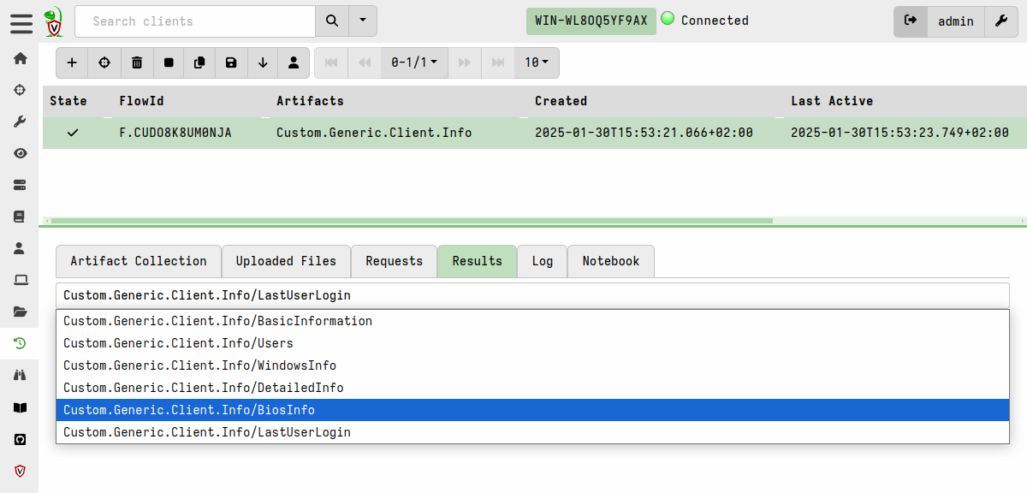1027x493 pixels.
Task: Switch to the Uploaded Files tab
Action: click(286, 261)
